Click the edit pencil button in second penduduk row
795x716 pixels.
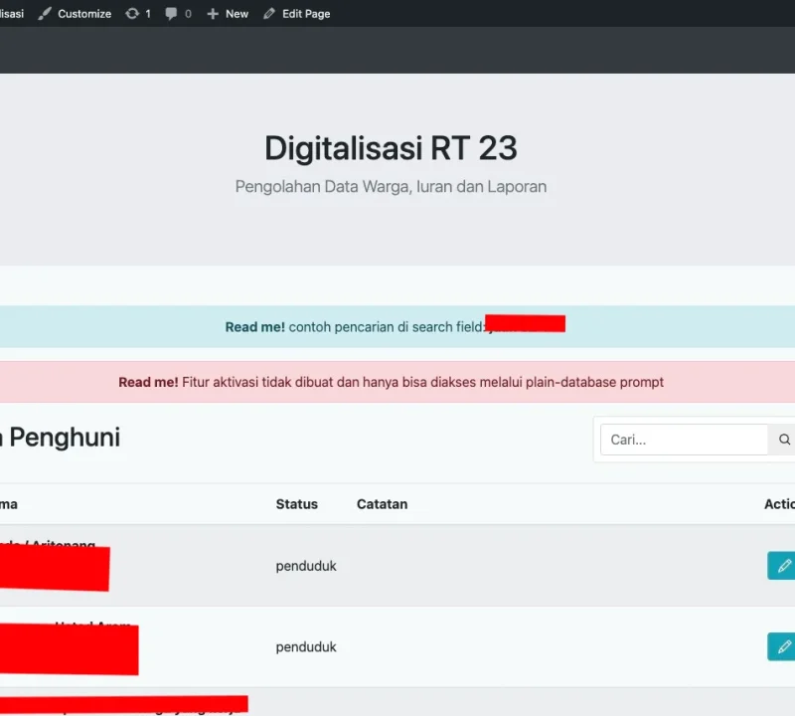[x=782, y=646]
